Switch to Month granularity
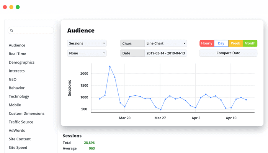The width and height of the screenshot is (268, 153). point(250,43)
